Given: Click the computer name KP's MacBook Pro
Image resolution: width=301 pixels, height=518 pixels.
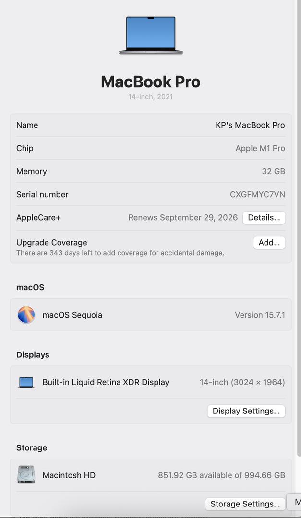Looking at the screenshot, I should coord(250,125).
